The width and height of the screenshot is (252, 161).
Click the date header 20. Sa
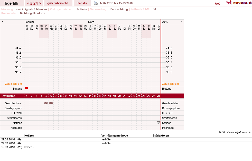tap(42, 27)
